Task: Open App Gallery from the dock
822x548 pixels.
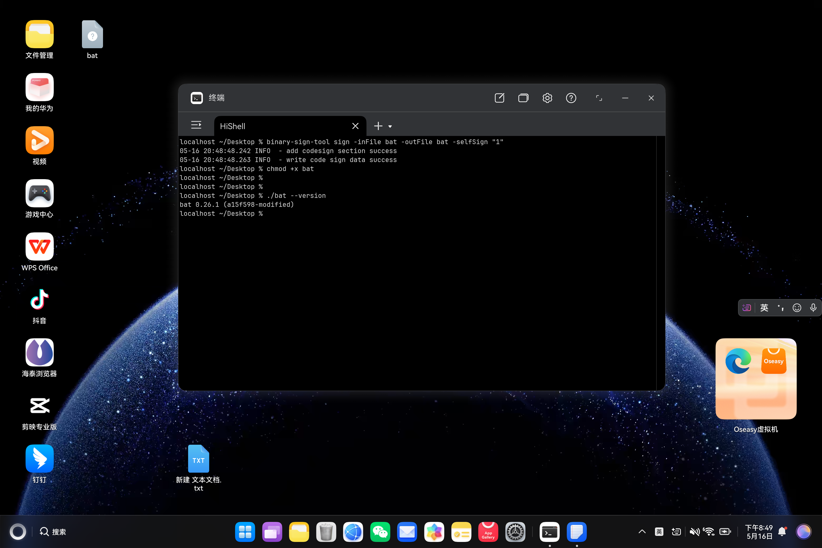Action: pos(488,532)
